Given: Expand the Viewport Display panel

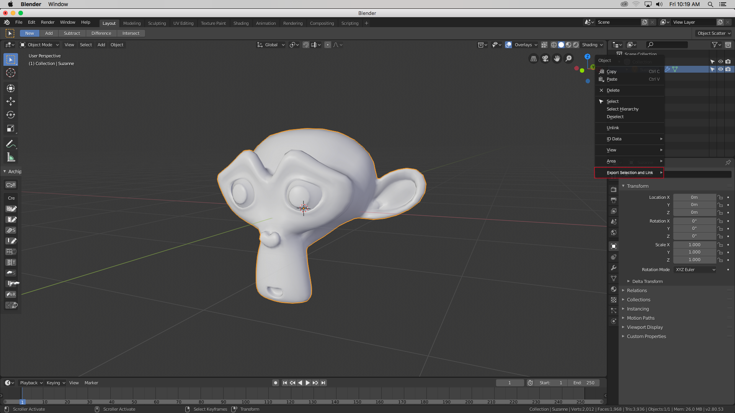Looking at the screenshot, I should coord(645,327).
